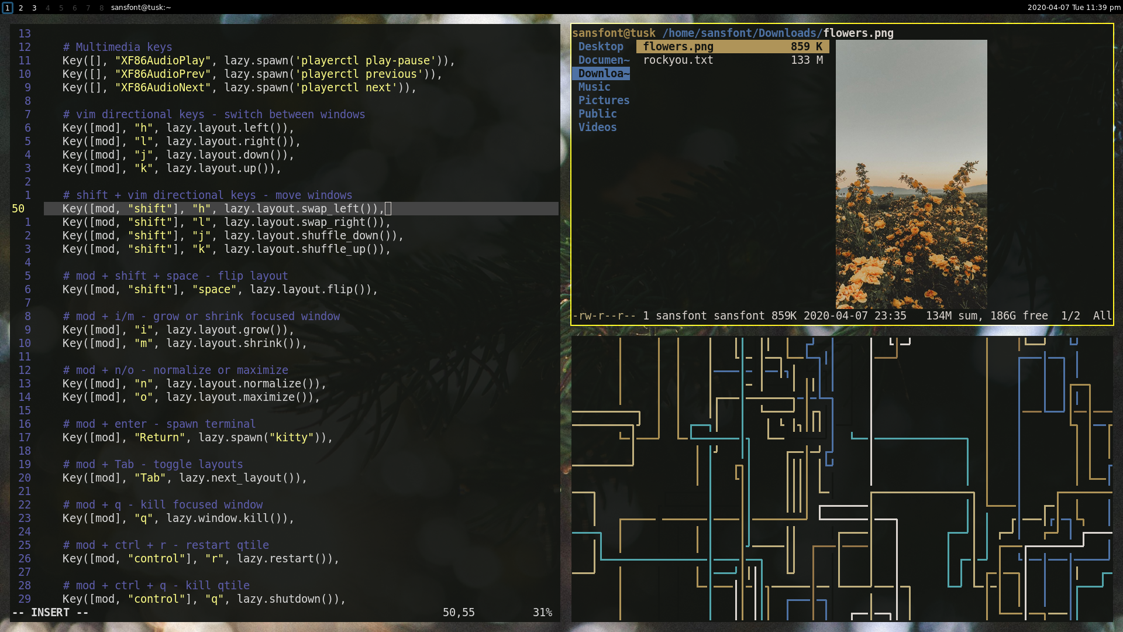Click the flowers image preview
This screenshot has height=632, width=1123.
pyautogui.click(x=911, y=174)
